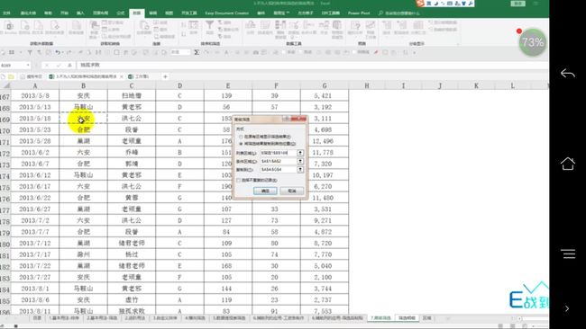Collapse dialog using criteria range picker button
This screenshot has width=586, height=329.
(x=300, y=161)
